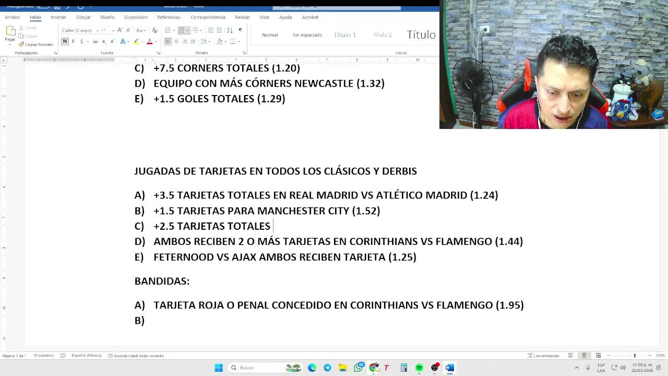Image resolution: width=668 pixels, height=376 pixels.
Task: Toggle underline S formatting
Action: (x=81, y=41)
